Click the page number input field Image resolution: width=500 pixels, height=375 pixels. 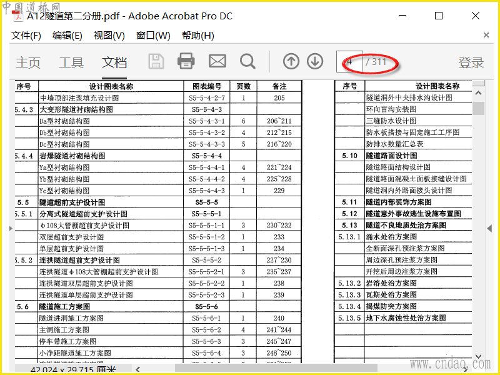click(349, 61)
